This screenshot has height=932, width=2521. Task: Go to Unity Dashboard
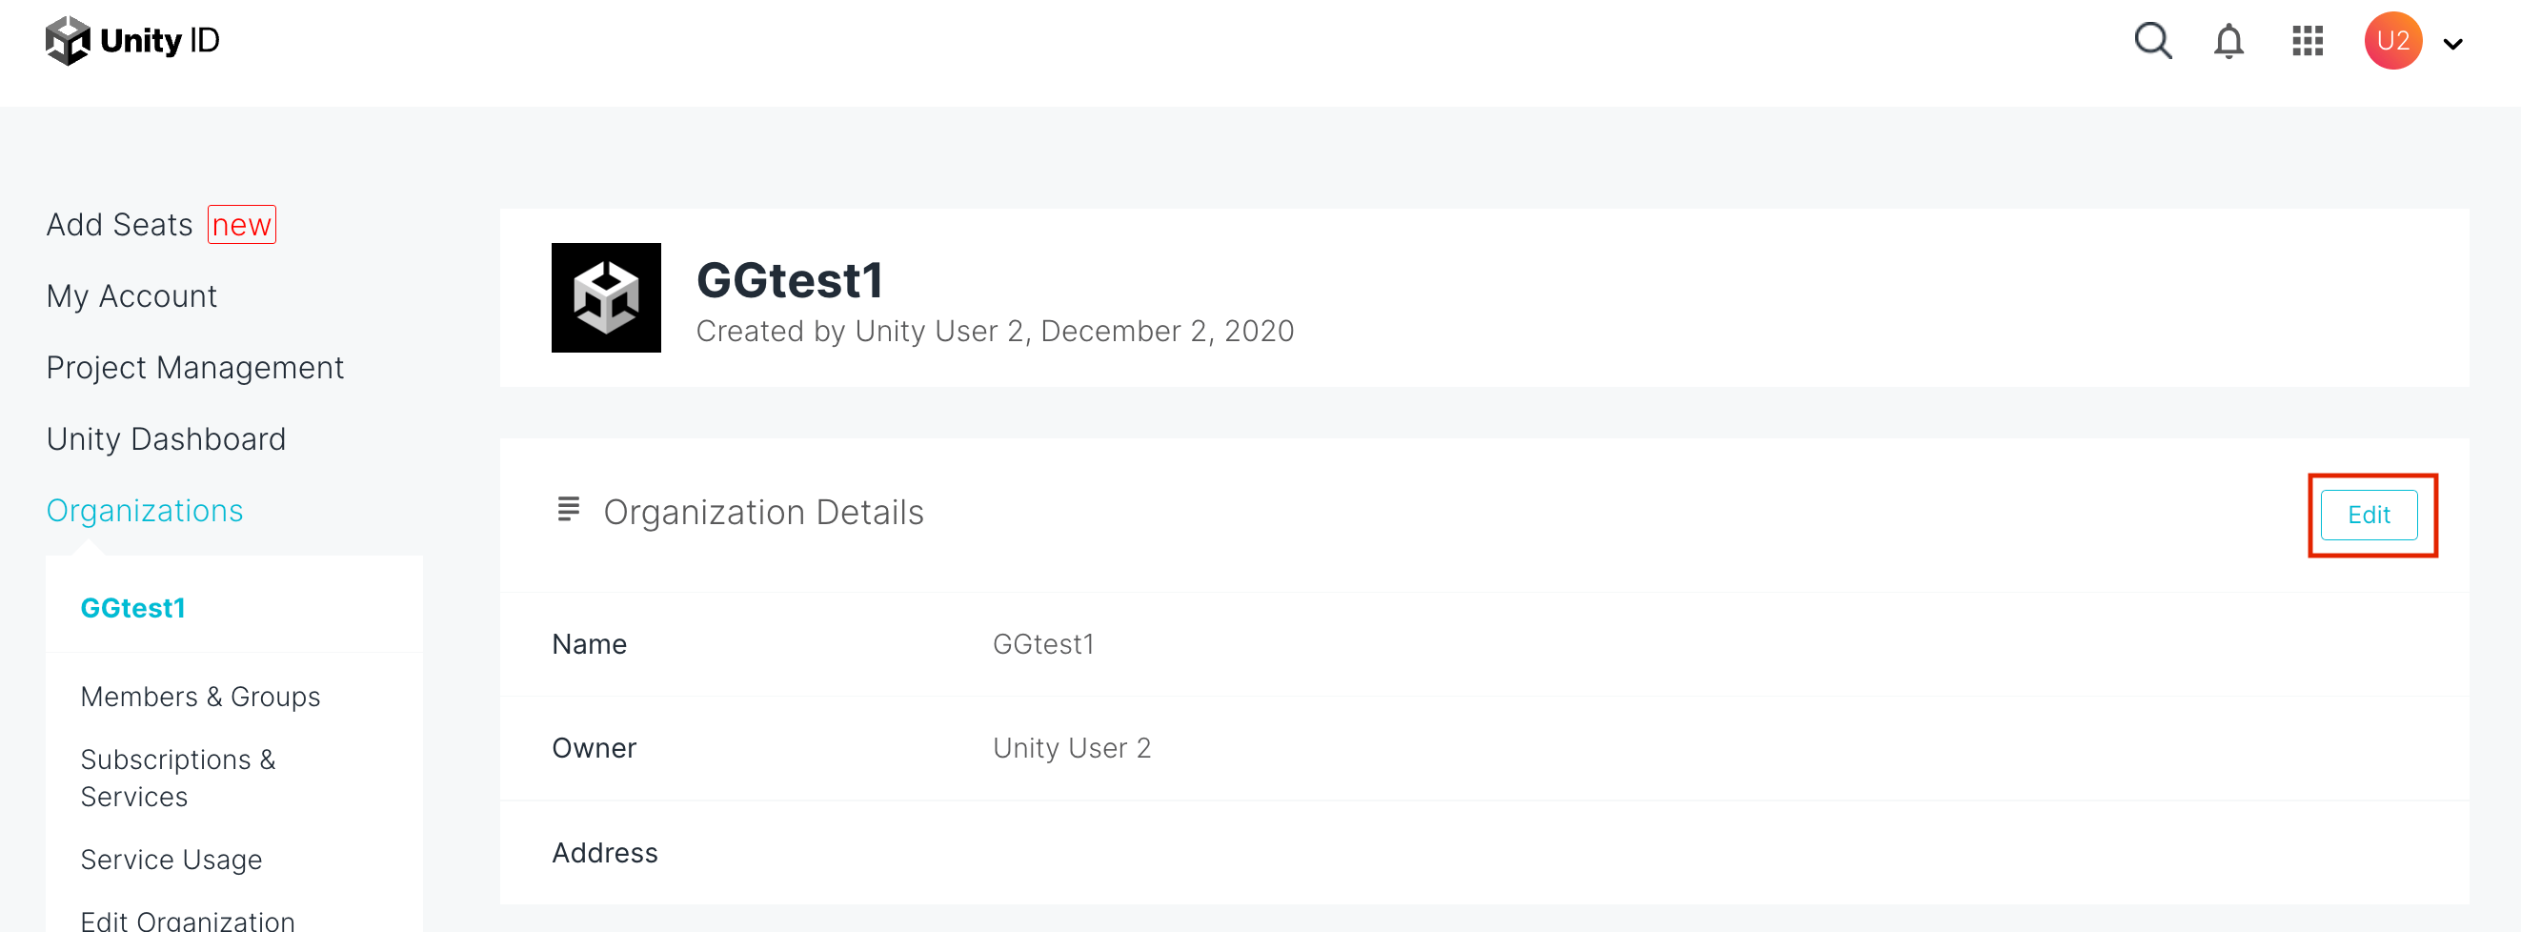tap(166, 438)
